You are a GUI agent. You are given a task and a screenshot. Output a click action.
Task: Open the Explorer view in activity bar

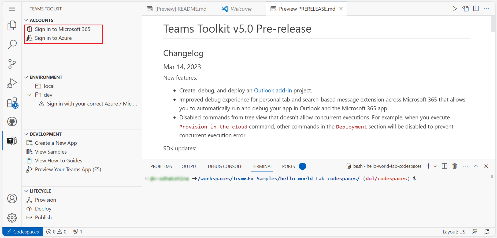pos(12,25)
